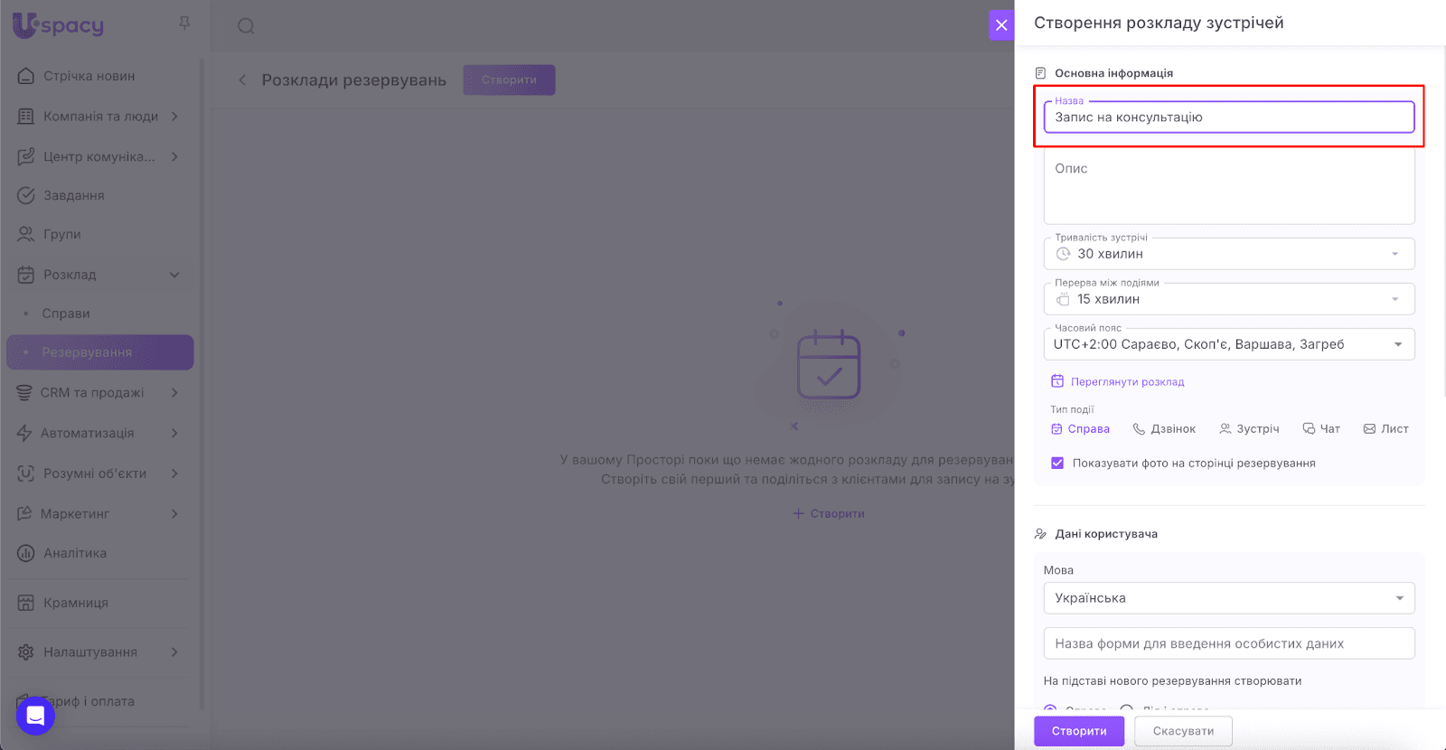This screenshot has height=750, width=1446.
Task: Focus the Назва input field
Action: pyautogui.click(x=1229, y=117)
